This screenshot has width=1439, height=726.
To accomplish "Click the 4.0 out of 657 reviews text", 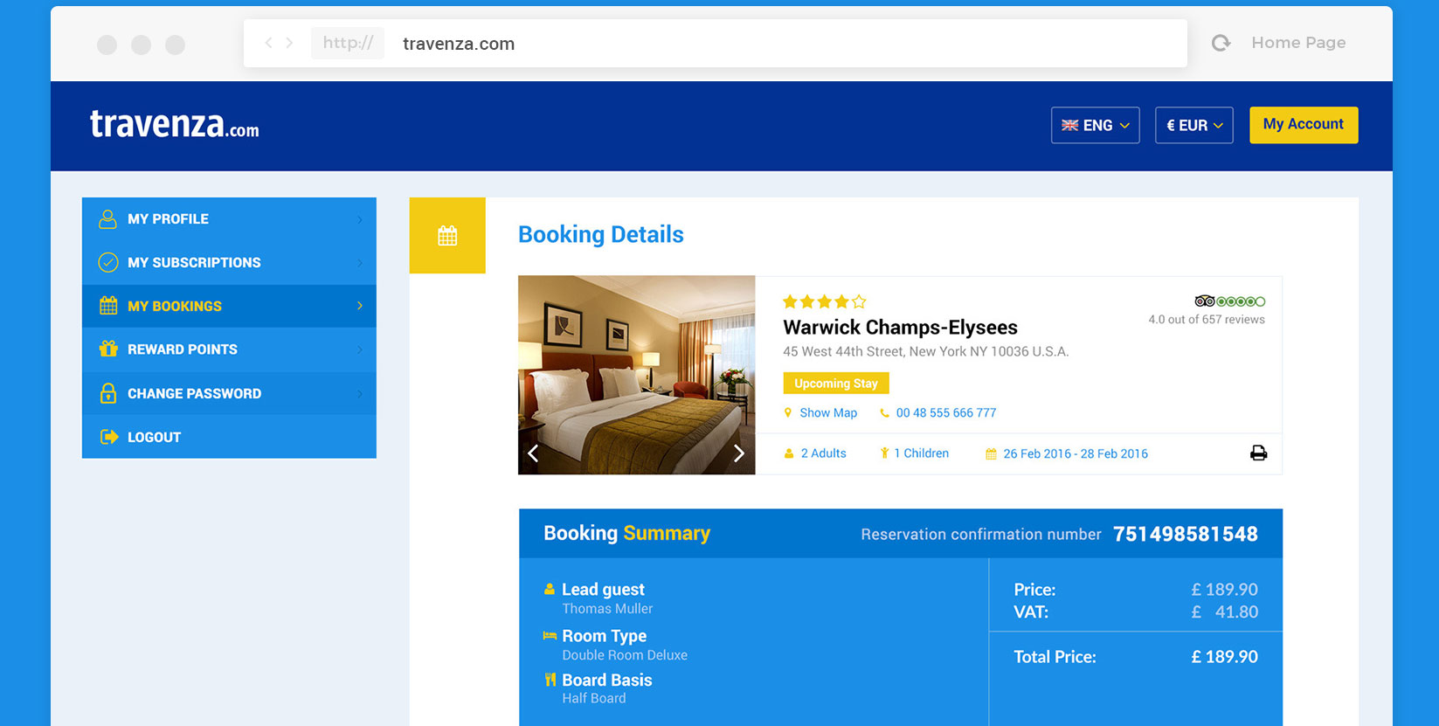I will coord(1207,320).
